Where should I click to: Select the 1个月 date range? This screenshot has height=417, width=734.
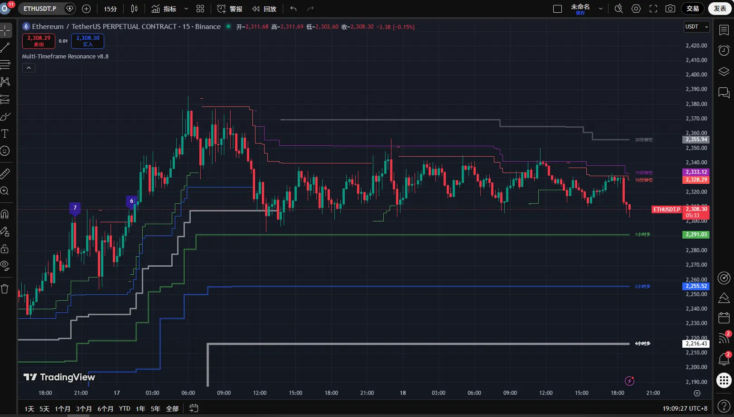click(x=63, y=409)
